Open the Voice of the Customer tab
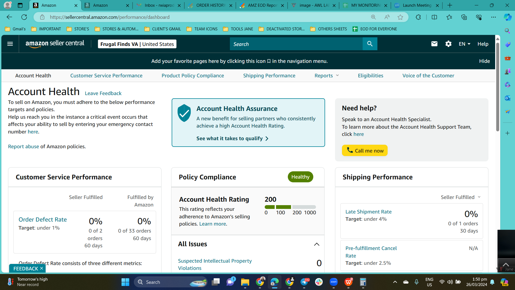Screen dimensions: 515x290 (428, 76)
